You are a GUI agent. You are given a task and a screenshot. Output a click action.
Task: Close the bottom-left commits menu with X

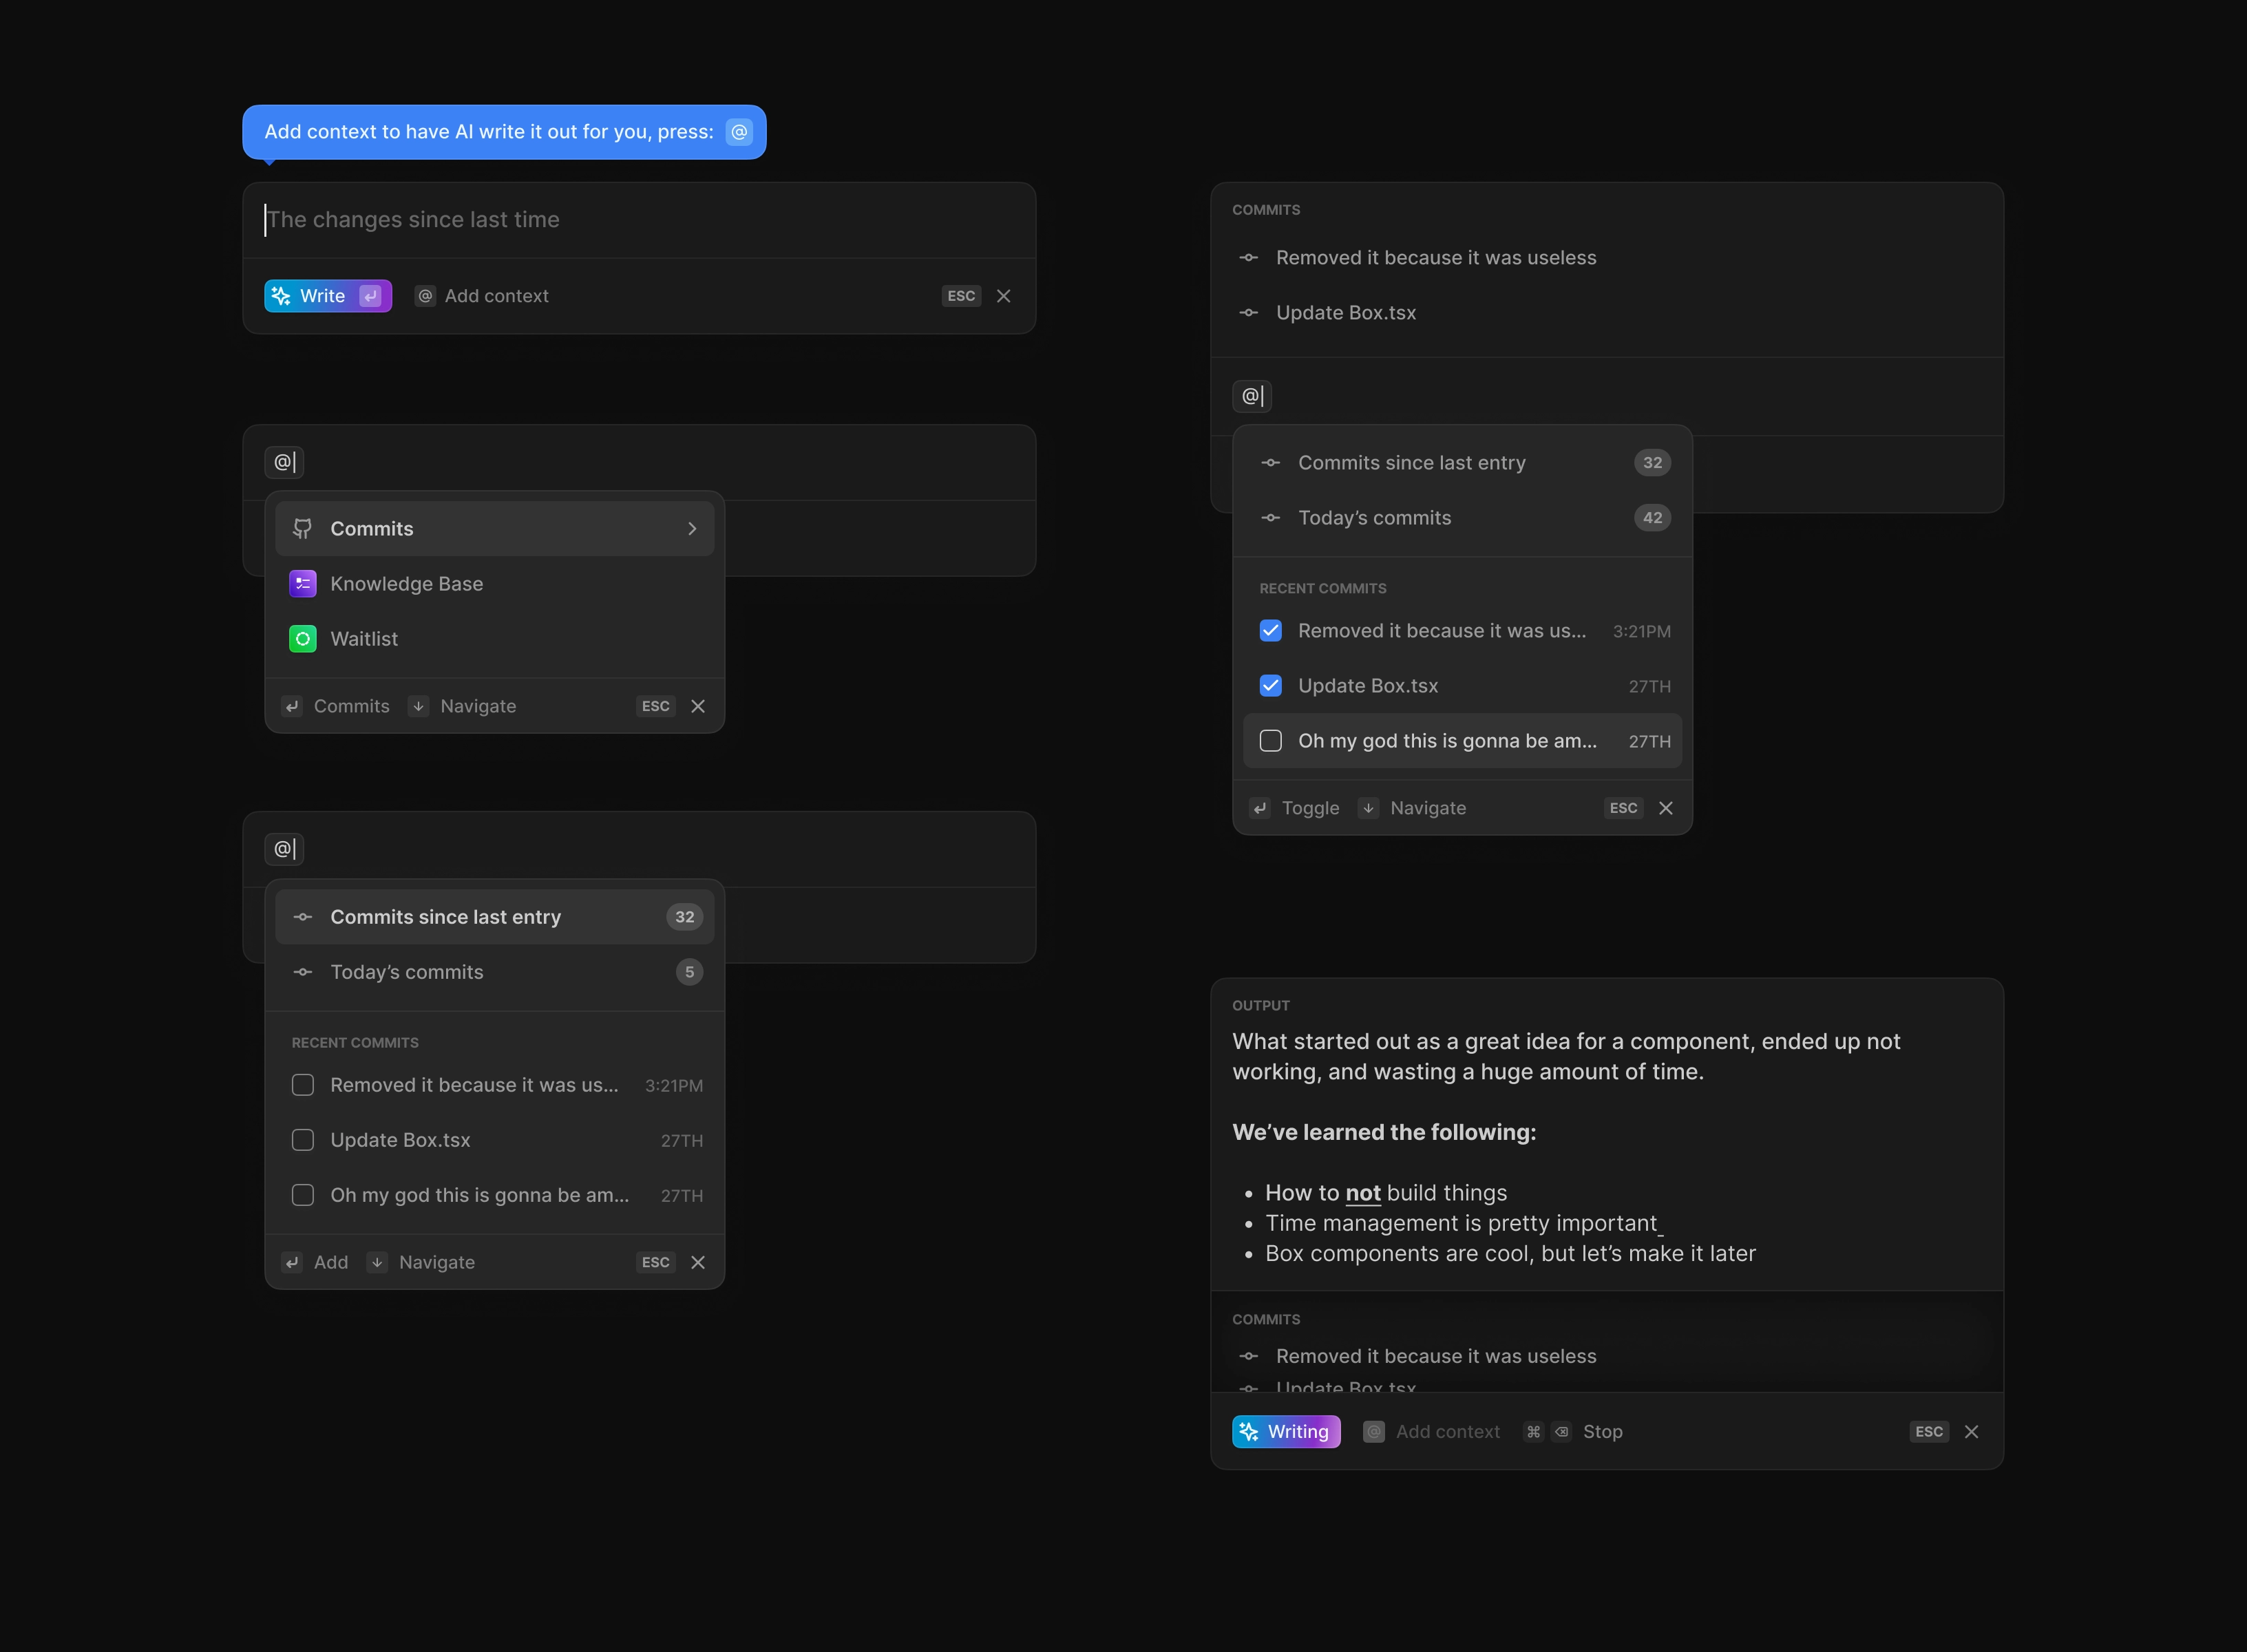coord(698,1262)
